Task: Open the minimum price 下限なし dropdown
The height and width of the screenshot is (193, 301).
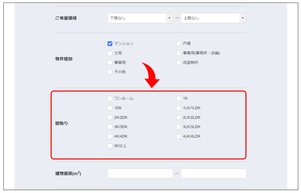Action: tap(140, 18)
